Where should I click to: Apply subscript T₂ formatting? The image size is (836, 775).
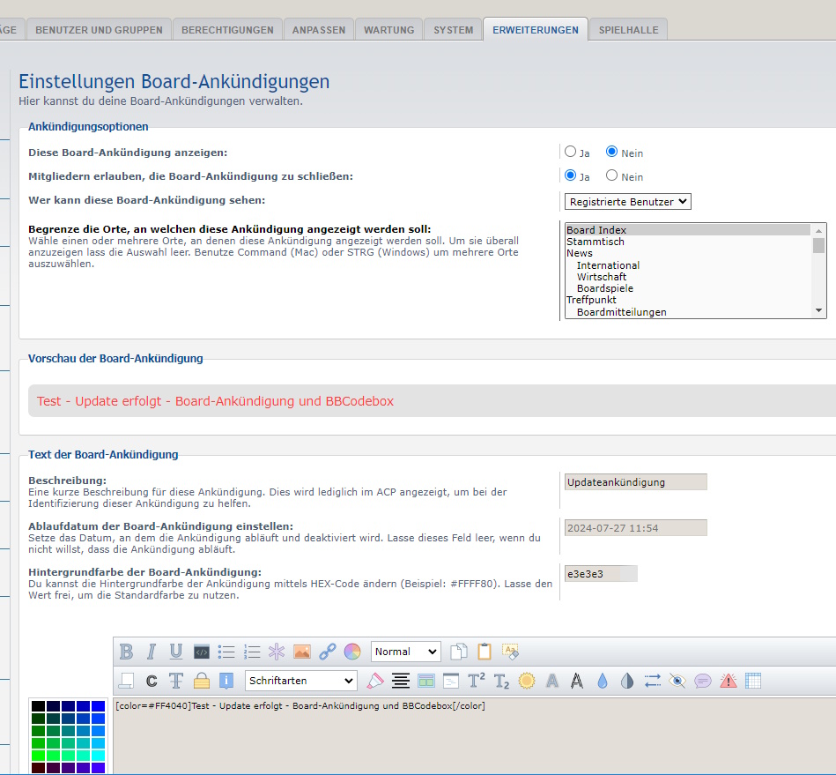pyautogui.click(x=502, y=681)
